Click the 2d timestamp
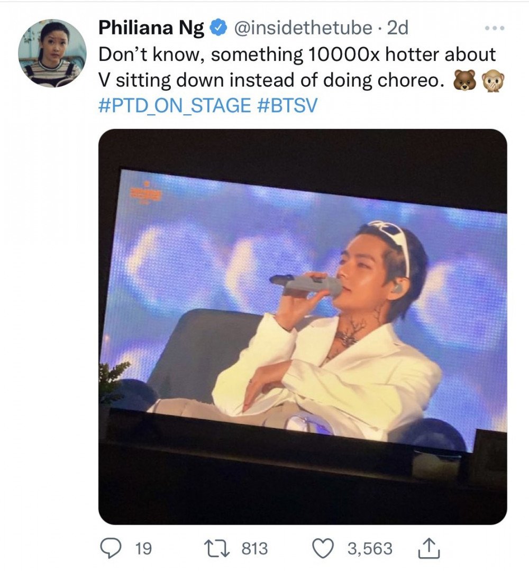529x571 pixels. click(x=398, y=28)
